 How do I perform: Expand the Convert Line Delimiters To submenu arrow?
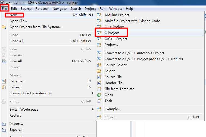(x=93, y=93)
